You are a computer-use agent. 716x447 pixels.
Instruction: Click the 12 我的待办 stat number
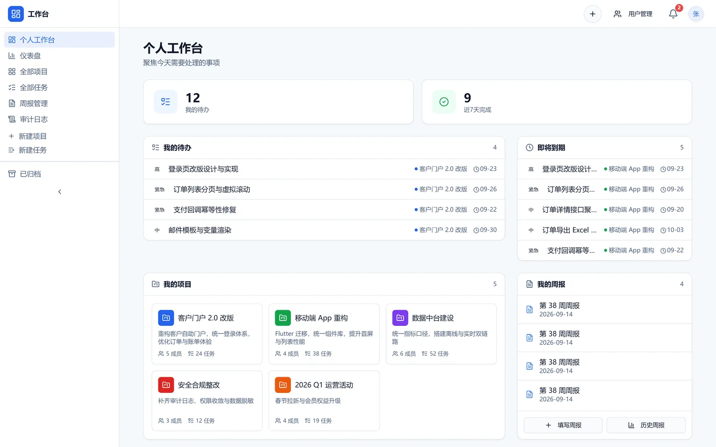click(193, 98)
